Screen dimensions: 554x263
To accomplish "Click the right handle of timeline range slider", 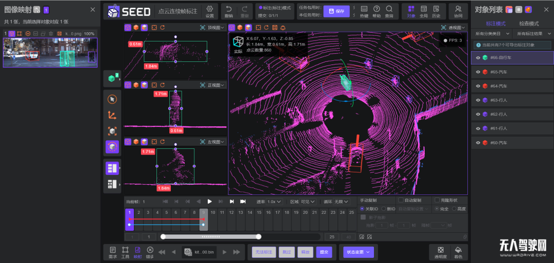I will point(259,236).
